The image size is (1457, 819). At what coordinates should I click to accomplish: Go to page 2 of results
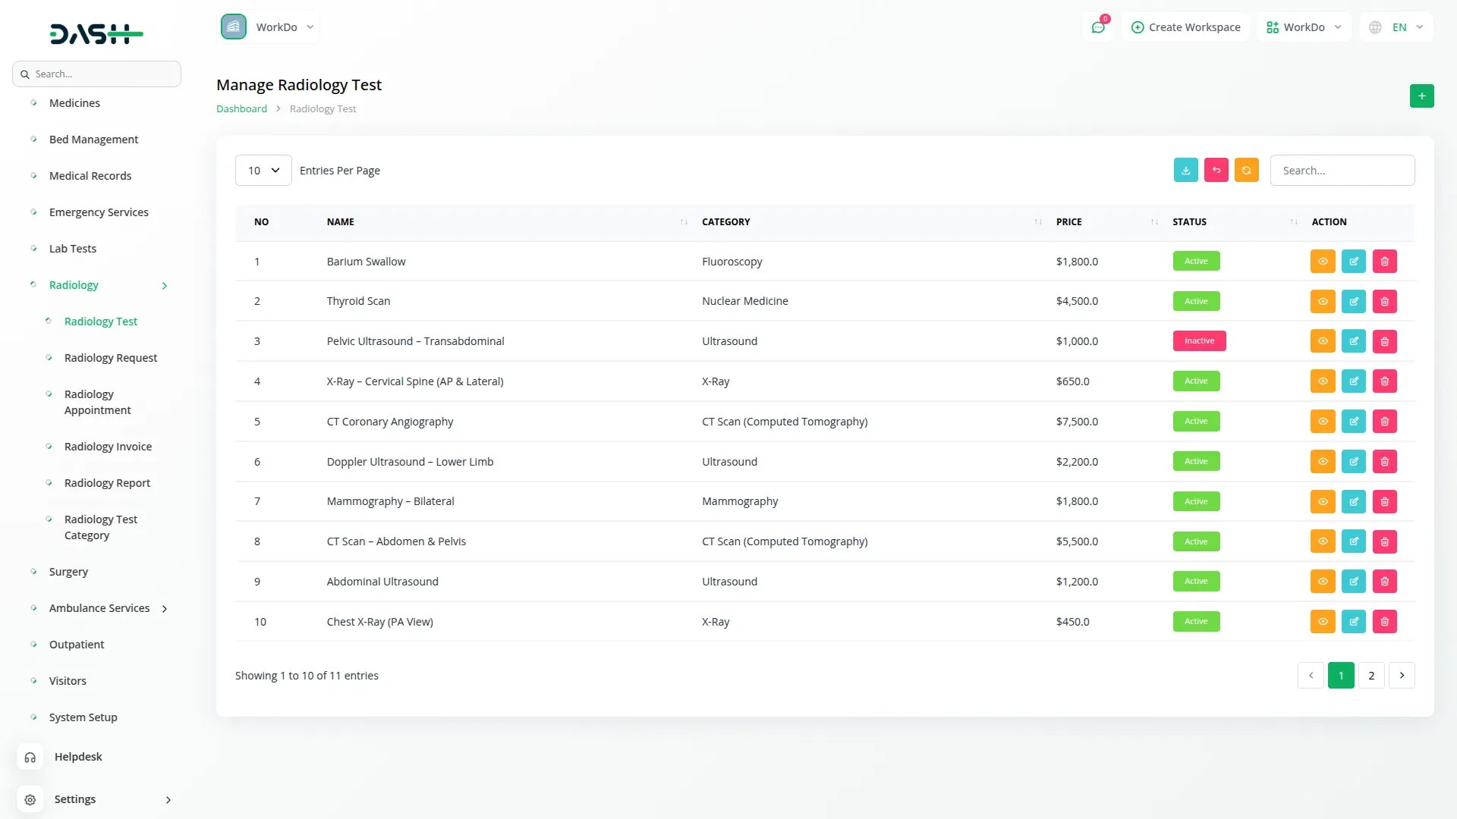1370,676
